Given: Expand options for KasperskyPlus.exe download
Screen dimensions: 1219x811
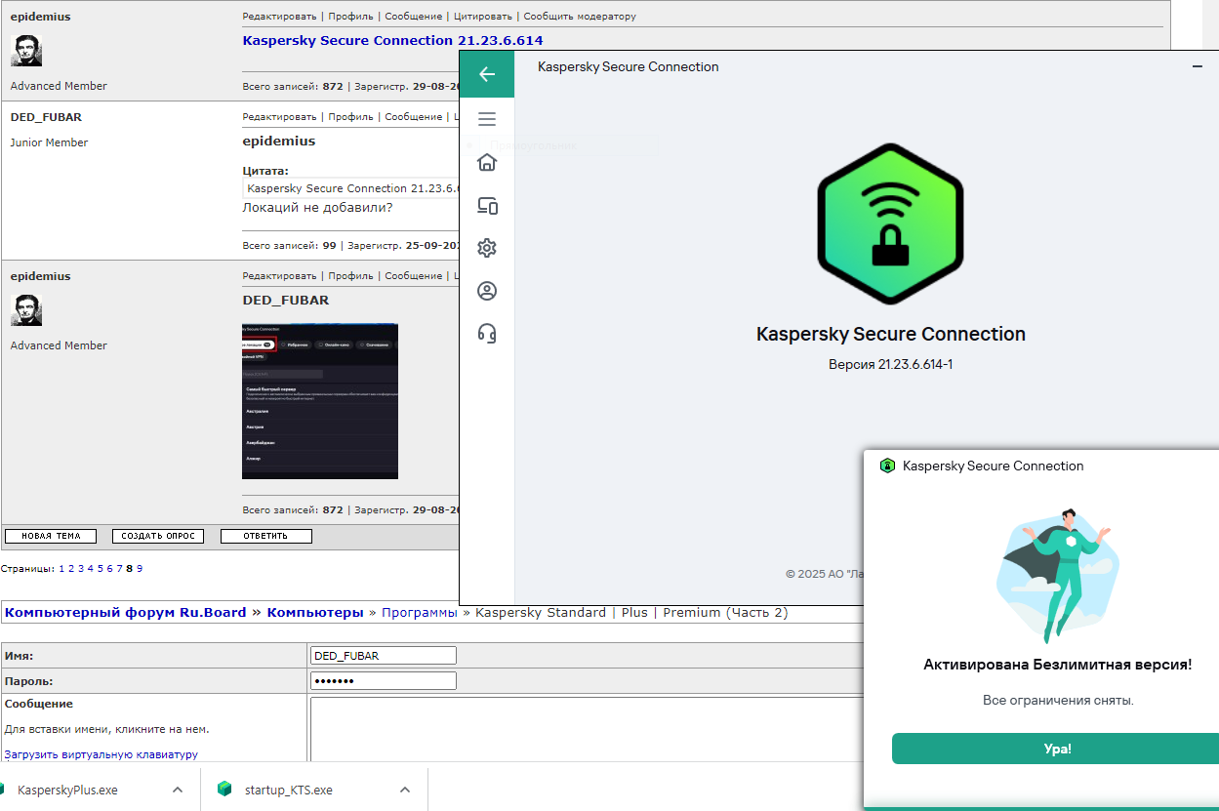Looking at the screenshot, I should [178, 790].
